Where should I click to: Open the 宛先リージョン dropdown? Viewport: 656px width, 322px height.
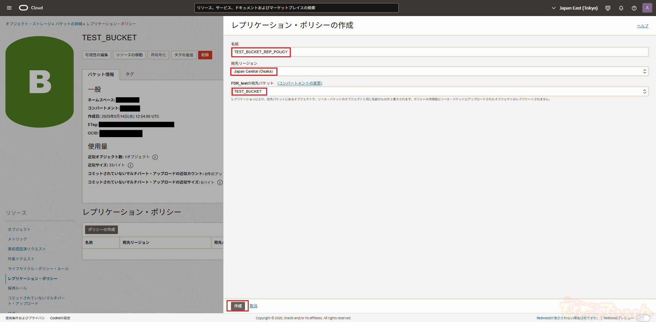click(439, 71)
